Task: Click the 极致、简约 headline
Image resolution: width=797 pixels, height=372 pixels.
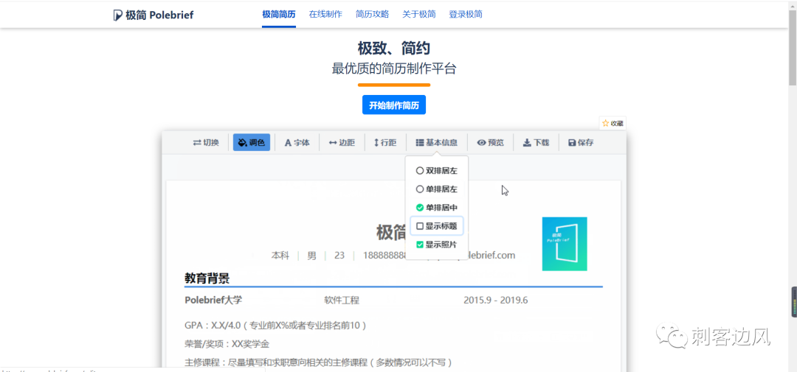Action: point(394,48)
